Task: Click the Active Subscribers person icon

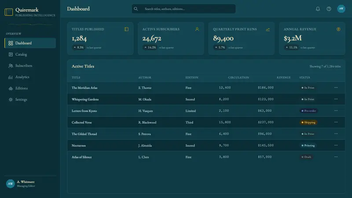Action: click(x=197, y=29)
